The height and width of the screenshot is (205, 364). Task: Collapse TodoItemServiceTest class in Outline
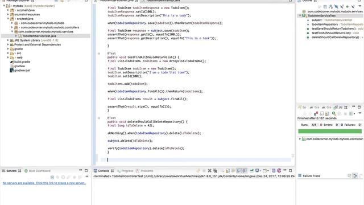pos(300,15)
